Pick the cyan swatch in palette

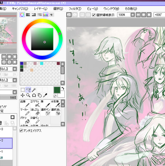tap(42, 63)
